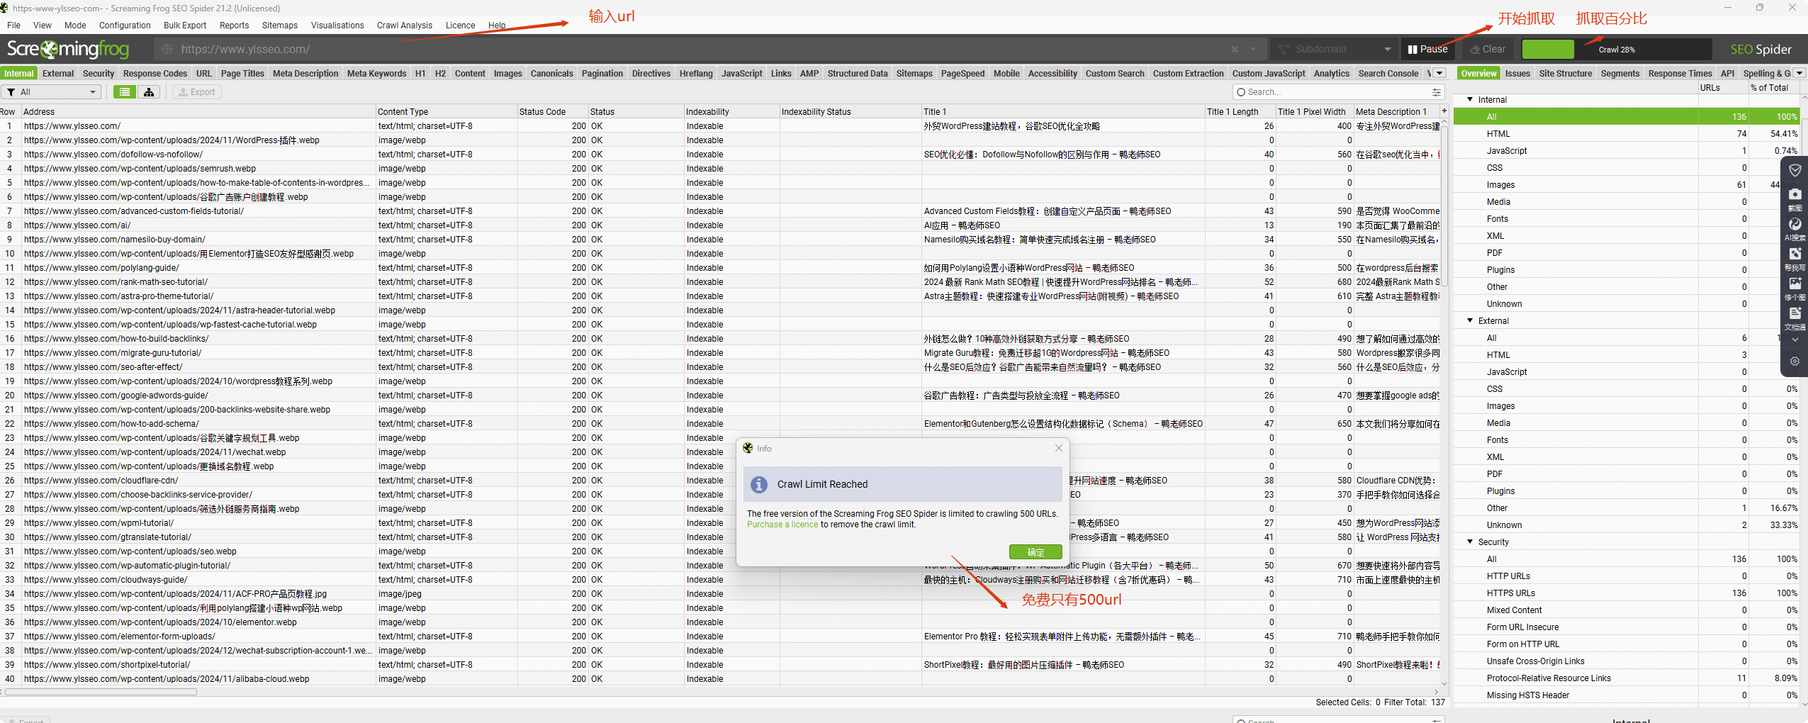Screen dimensions: 1808x723
Task: Open the Issues tab in right panel
Action: [x=1517, y=73]
